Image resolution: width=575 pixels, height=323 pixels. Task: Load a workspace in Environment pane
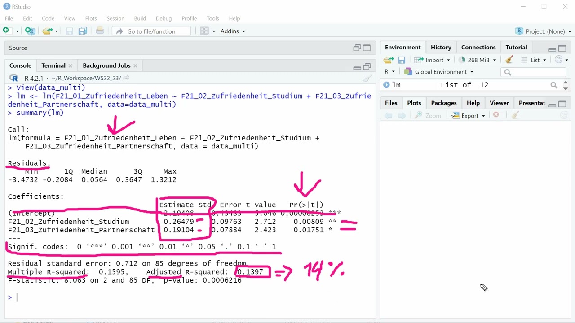pyautogui.click(x=389, y=60)
